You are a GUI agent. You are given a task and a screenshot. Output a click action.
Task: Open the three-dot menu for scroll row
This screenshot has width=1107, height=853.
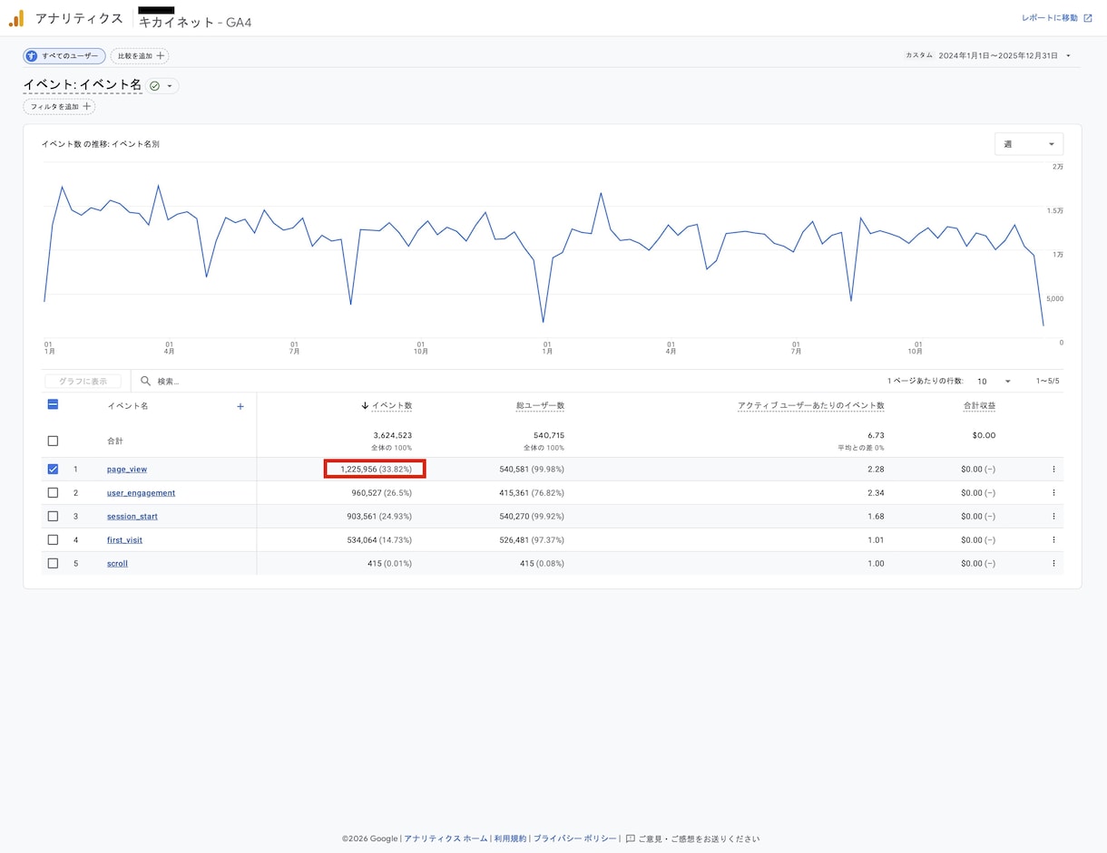[x=1053, y=564]
